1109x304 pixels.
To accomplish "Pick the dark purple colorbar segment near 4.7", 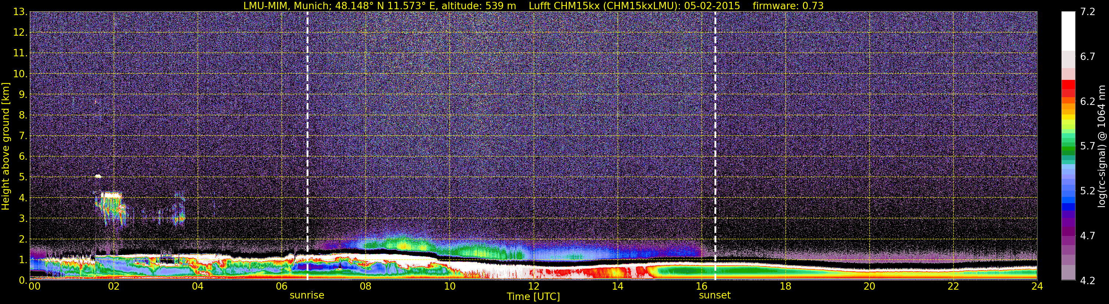I will coord(1068,231).
